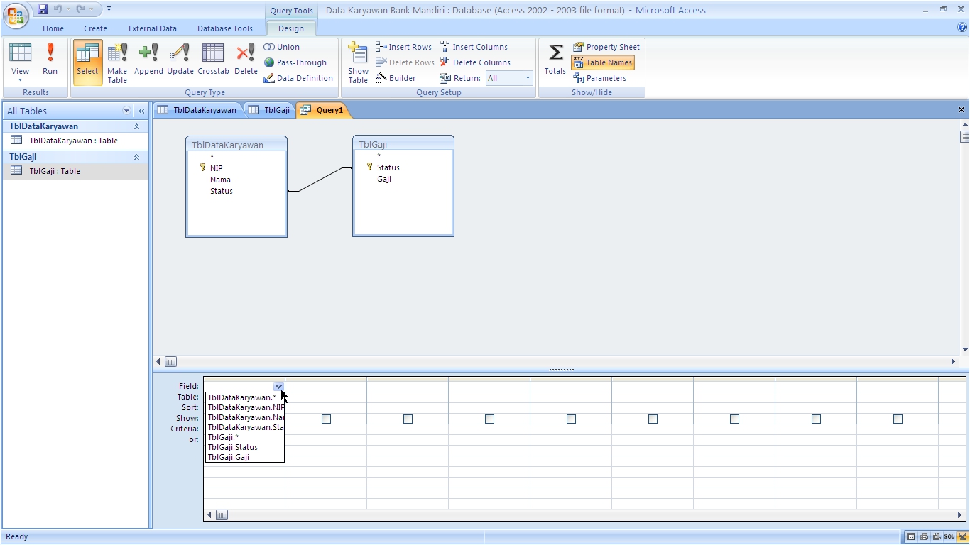Click the Gaji field in TblGaji box
The image size is (970, 545).
[x=384, y=179]
